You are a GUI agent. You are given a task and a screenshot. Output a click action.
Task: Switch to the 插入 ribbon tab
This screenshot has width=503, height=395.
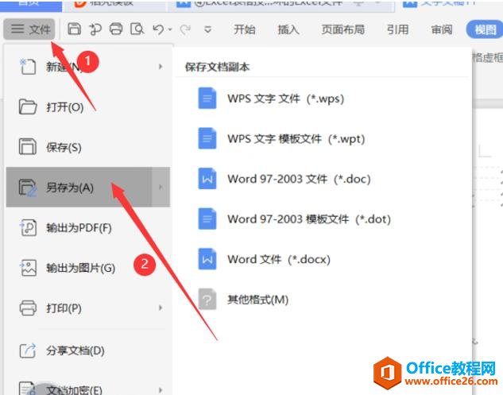pos(288,29)
